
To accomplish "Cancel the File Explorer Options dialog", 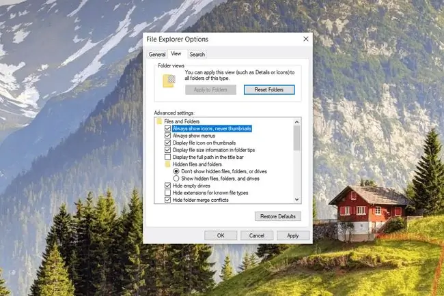I will click(x=257, y=235).
